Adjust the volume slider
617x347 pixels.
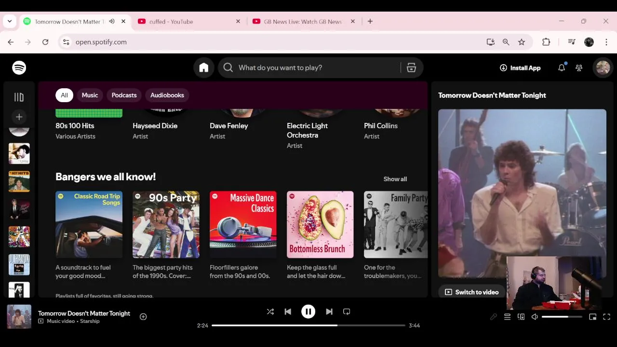[562, 317]
